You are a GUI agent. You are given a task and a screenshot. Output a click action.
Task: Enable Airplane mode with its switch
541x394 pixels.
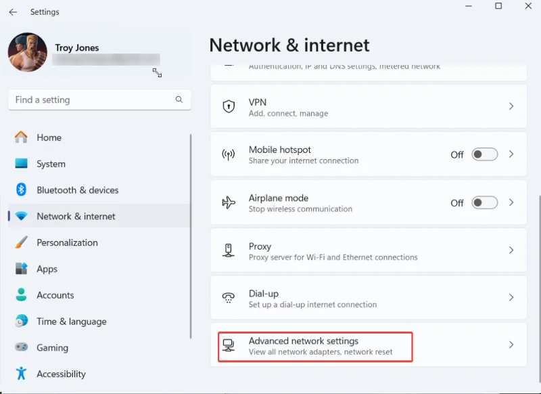[x=484, y=202]
